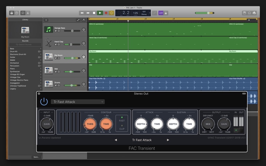Stop playback
The height and width of the screenshot is (166, 266).
click(94, 13)
